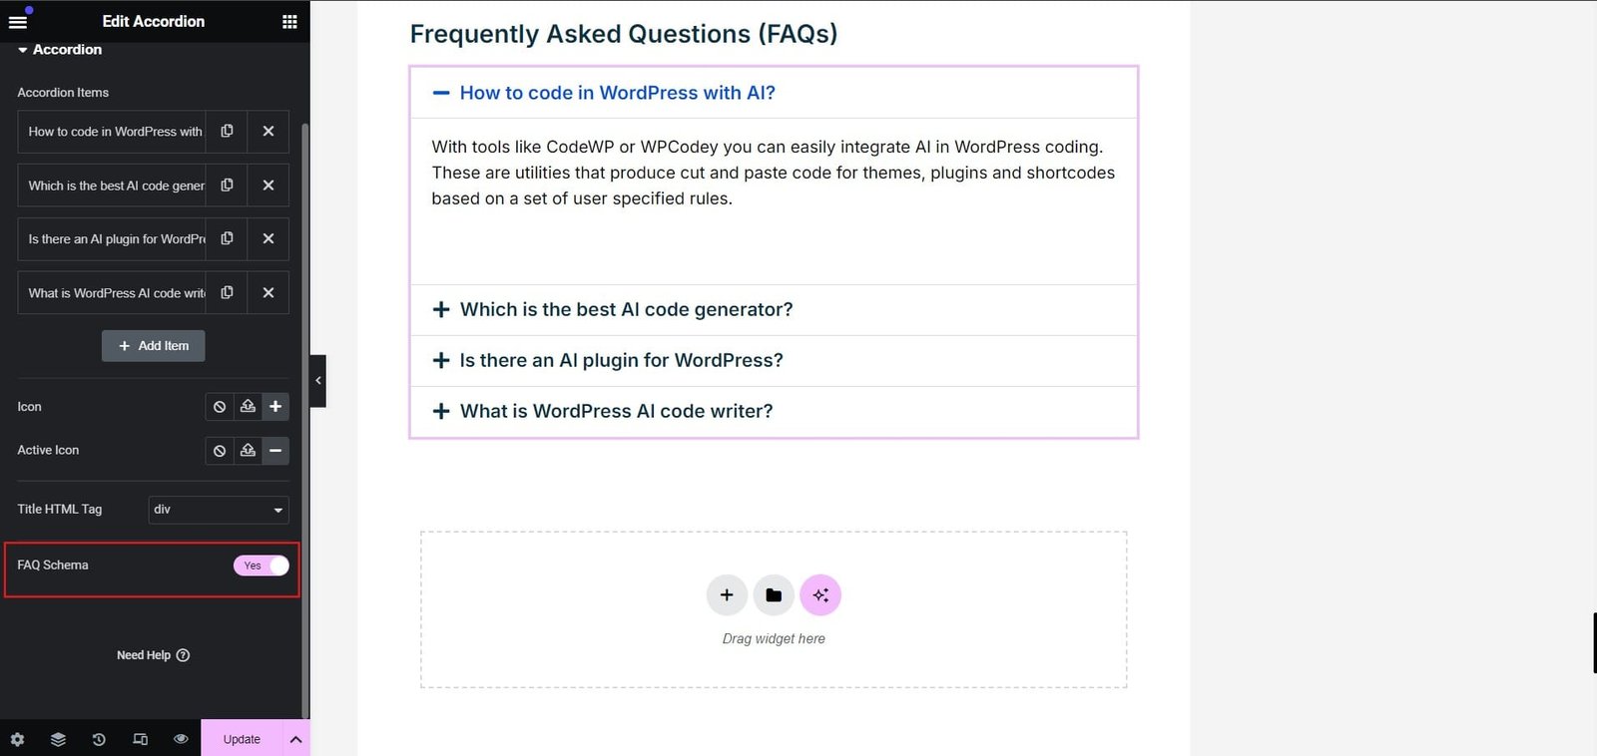The width and height of the screenshot is (1597, 756).
Task: Open the AI widget generator sparkle icon
Action: tap(820, 594)
